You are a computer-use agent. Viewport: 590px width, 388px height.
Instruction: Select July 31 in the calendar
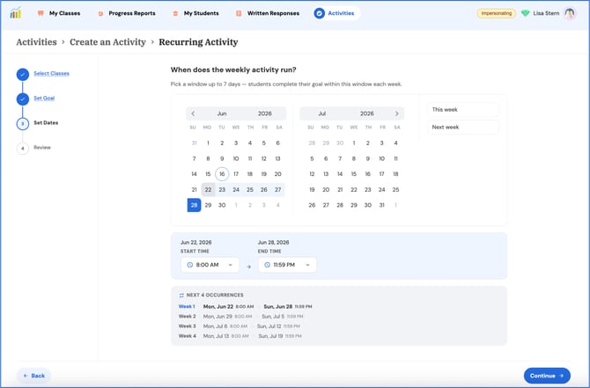pos(382,205)
